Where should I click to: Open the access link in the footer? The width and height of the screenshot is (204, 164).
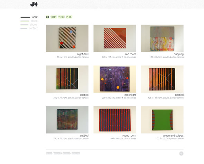[x=66, y=153]
